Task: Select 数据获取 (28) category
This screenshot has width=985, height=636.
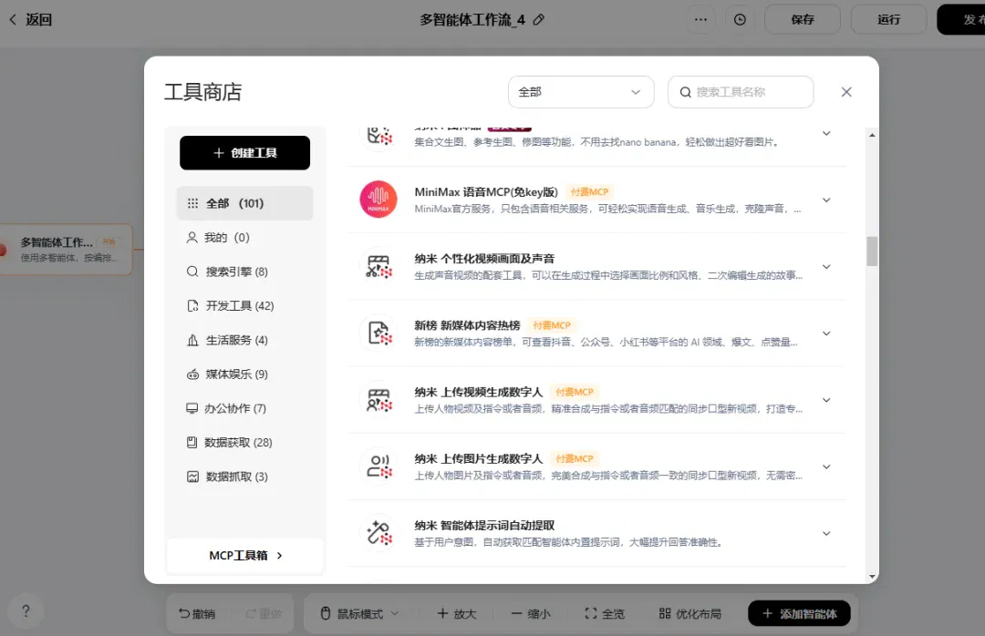Action: [245, 443]
